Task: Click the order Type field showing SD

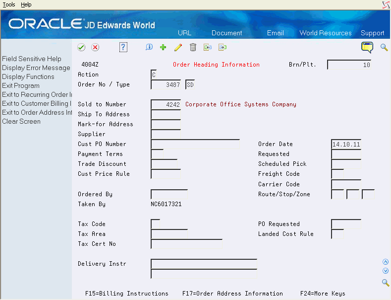Action: click(190, 84)
